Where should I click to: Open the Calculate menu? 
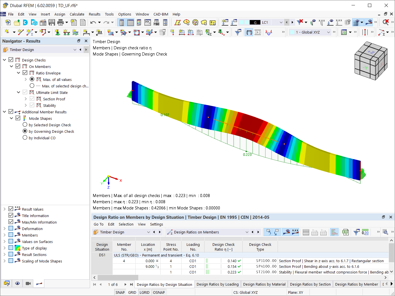pos(77,14)
